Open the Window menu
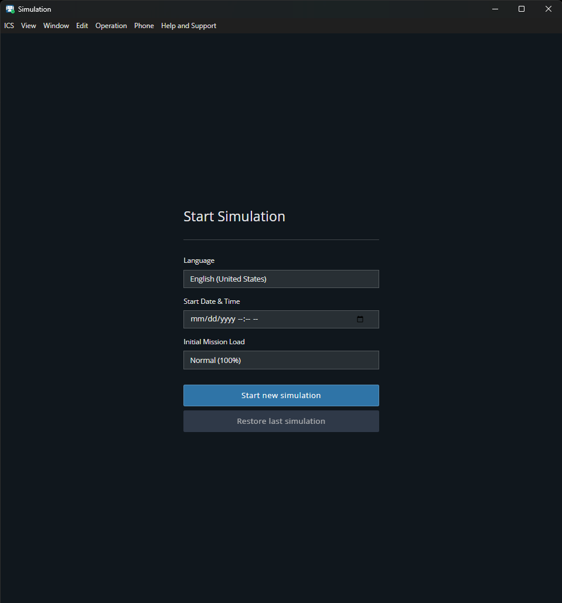 (56, 26)
